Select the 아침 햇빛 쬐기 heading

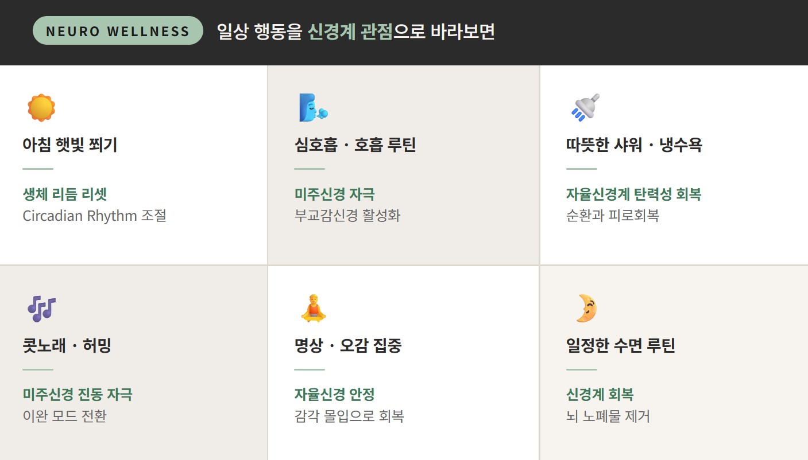(70, 145)
